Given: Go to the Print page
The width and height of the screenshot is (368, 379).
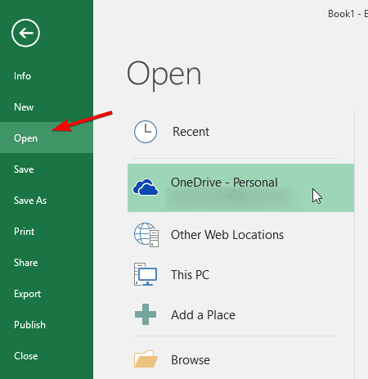Looking at the screenshot, I should click(x=47, y=232).
